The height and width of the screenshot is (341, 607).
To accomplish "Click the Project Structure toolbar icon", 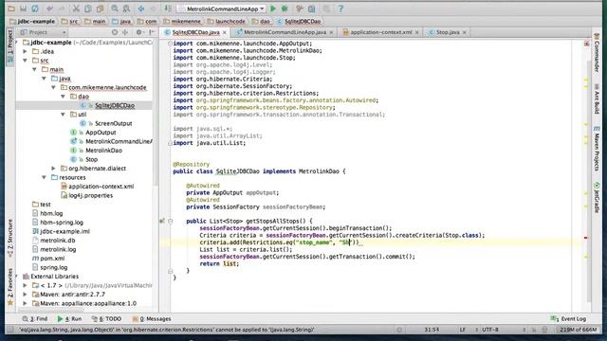I will 312,9.
